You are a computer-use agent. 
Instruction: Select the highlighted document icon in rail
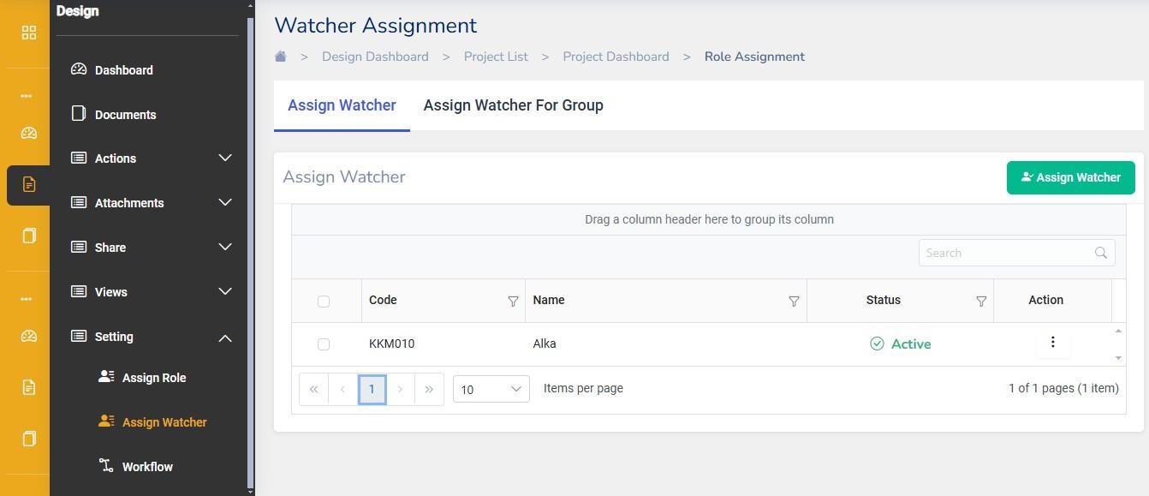click(x=29, y=184)
